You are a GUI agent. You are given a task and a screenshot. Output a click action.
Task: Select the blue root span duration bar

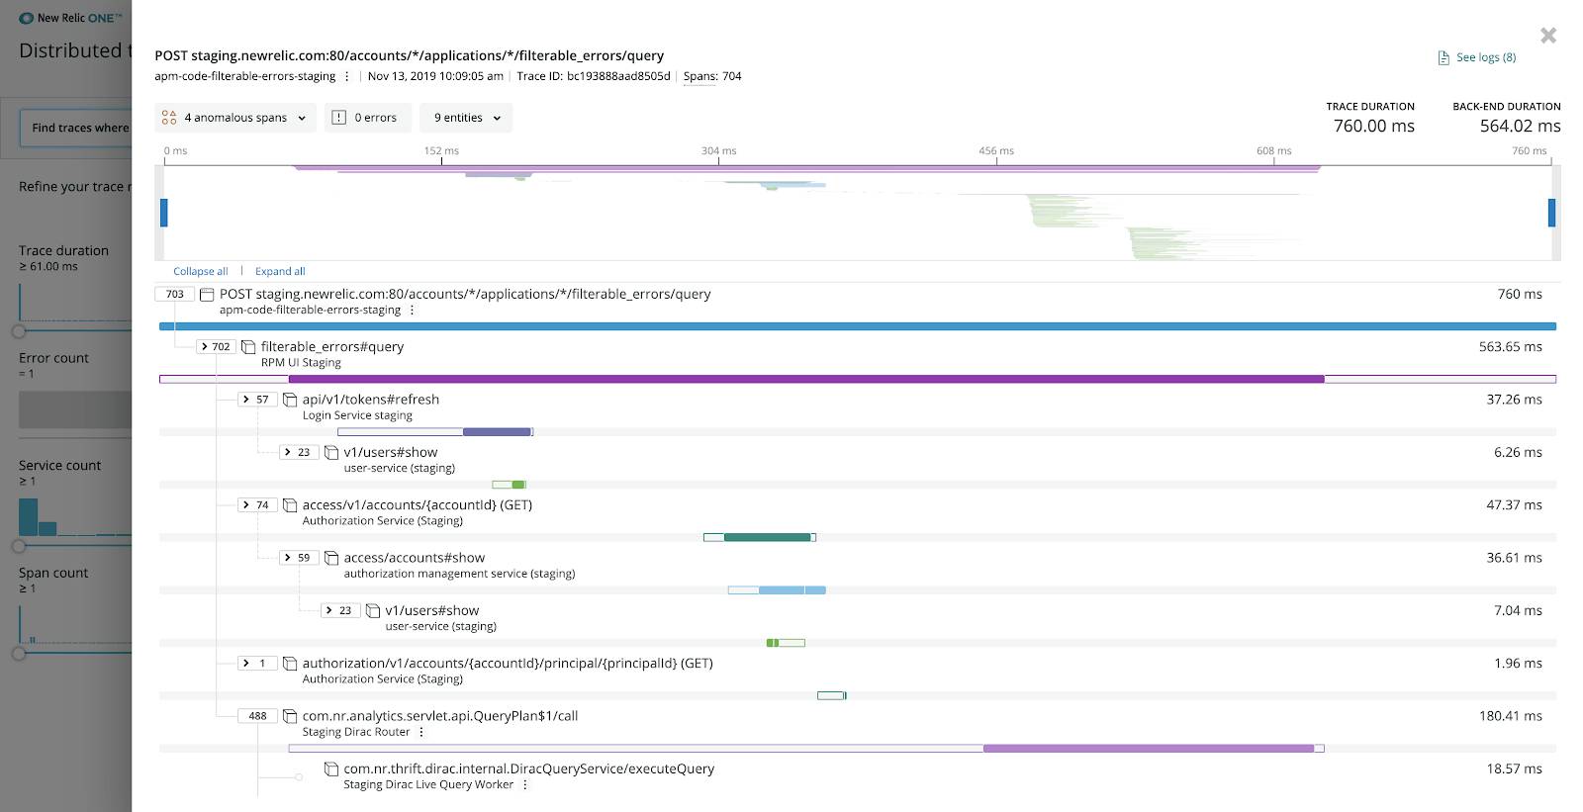pyautogui.click(x=858, y=326)
